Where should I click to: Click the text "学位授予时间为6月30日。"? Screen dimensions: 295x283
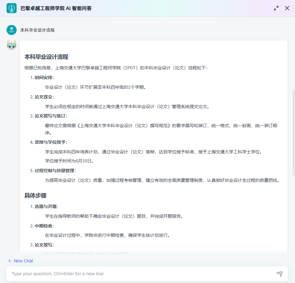point(69,161)
